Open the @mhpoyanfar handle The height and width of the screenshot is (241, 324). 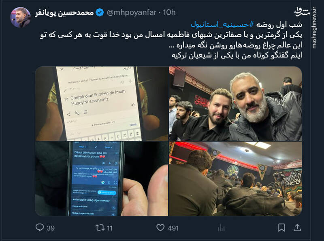(131, 13)
